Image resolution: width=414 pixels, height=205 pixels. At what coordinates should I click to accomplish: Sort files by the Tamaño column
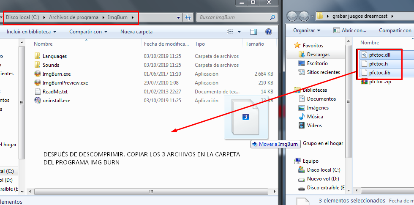point(254,44)
